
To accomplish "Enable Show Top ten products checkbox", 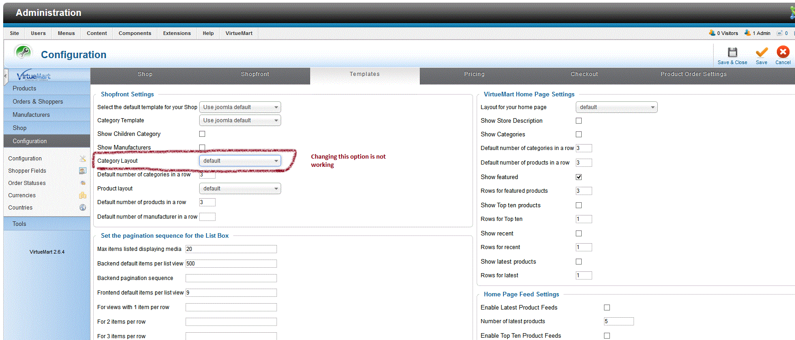I will point(579,205).
